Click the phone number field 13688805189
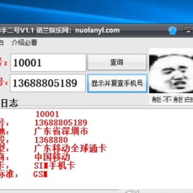193x193 pixels. click(48, 83)
